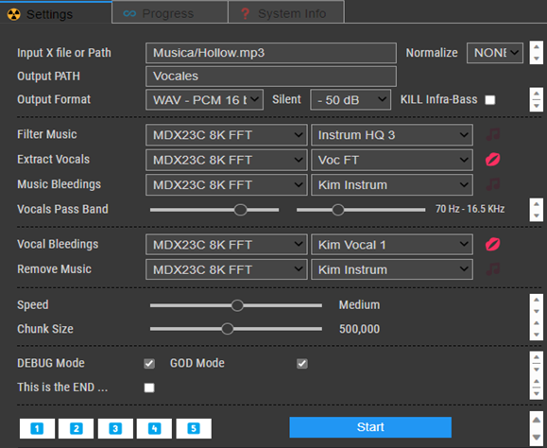The image size is (547, 448).
Task: Open Remove Music model type dropdown
Action: 227,269
